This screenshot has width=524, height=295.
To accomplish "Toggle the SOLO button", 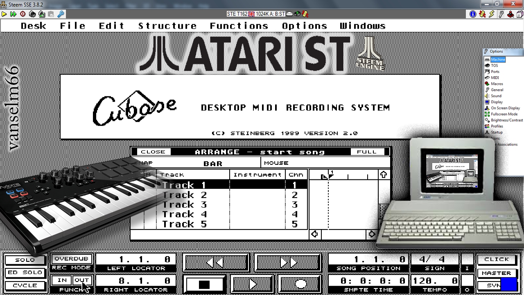I will [x=25, y=260].
